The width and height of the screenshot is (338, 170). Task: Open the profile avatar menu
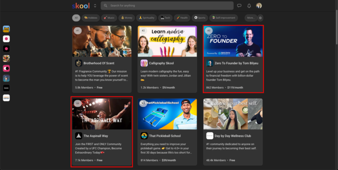[259, 6]
